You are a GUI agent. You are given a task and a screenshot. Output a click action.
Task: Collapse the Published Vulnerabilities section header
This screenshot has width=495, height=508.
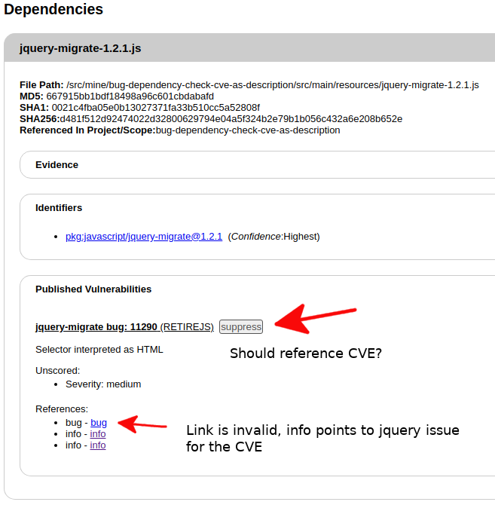[x=93, y=289]
